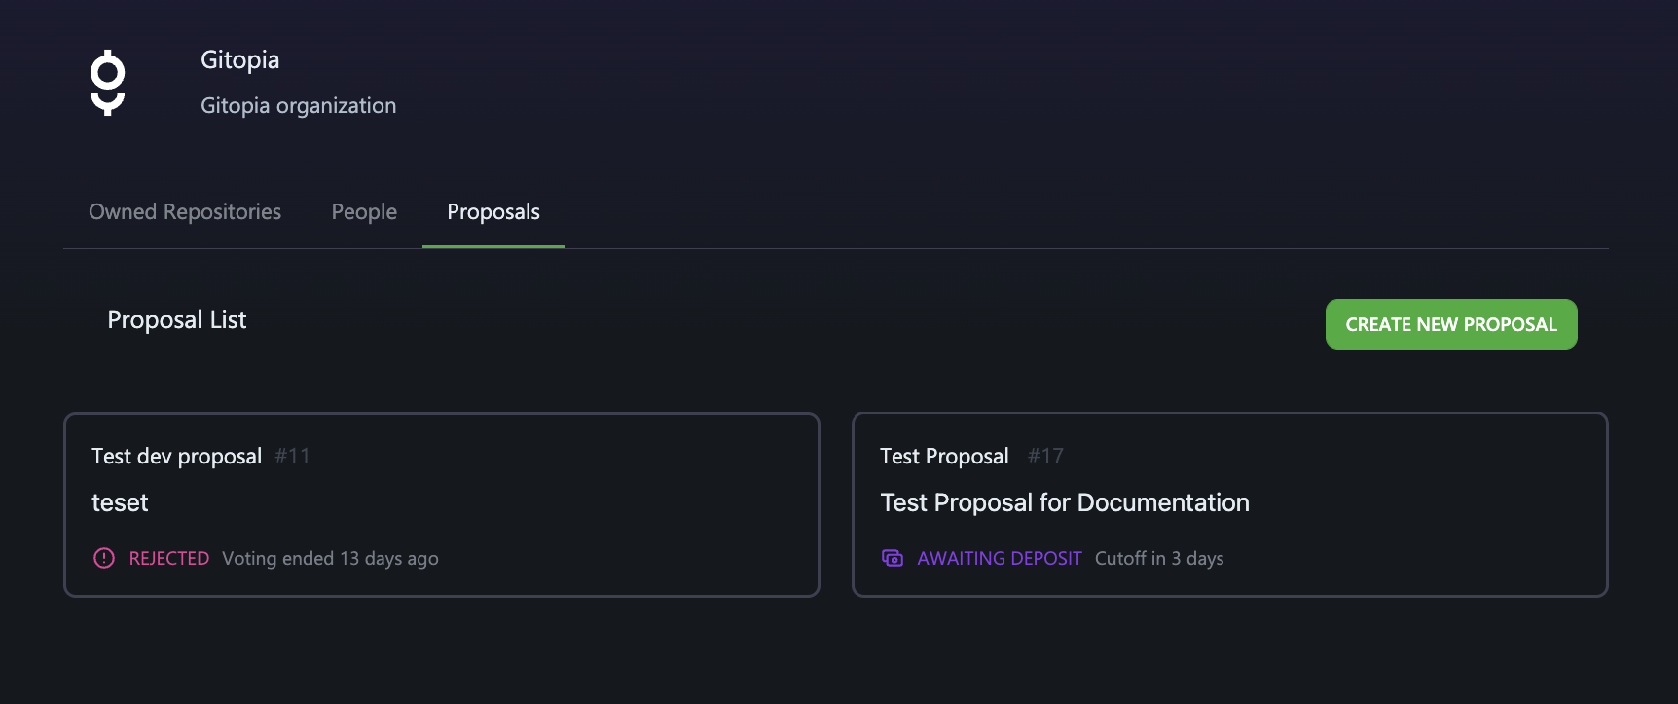Open proposal number #11
The height and width of the screenshot is (704, 1678).
click(x=292, y=456)
